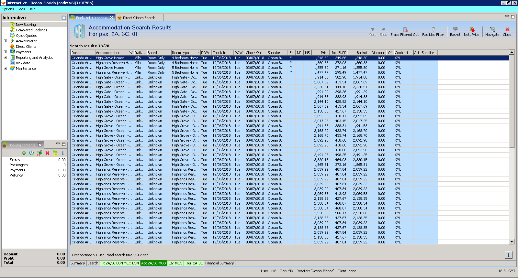The height and width of the screenshot is (278, 518).
Task: Click the Navigate compass icon
Action: pos(492,29)
